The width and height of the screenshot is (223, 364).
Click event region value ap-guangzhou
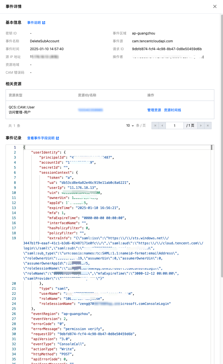(143, 33)
